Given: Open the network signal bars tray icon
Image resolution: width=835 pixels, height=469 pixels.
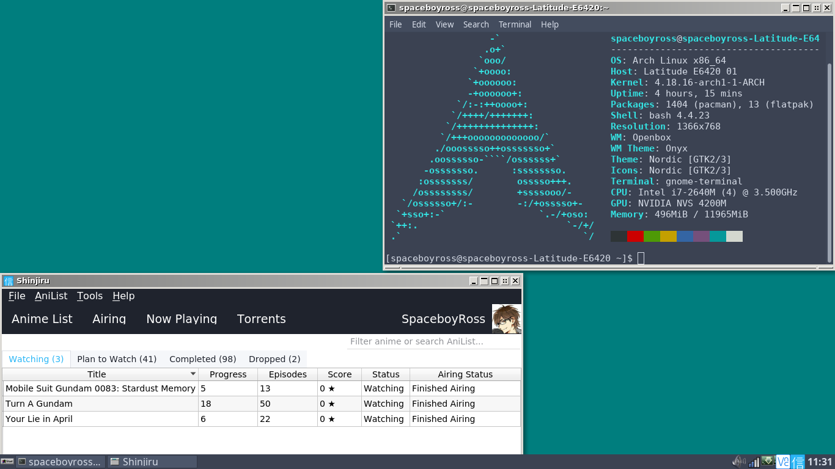Looking at the screenshot, I should coord(754,462).
